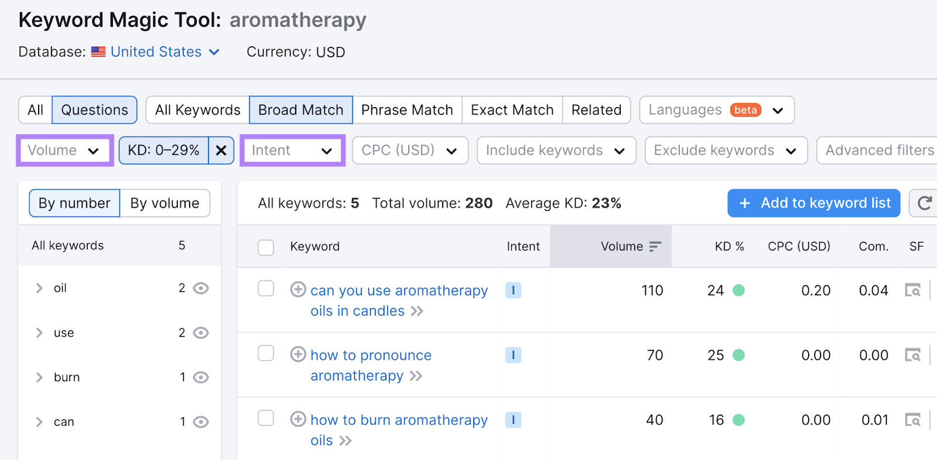Click the Add to keyword list button

pos(813,203)
